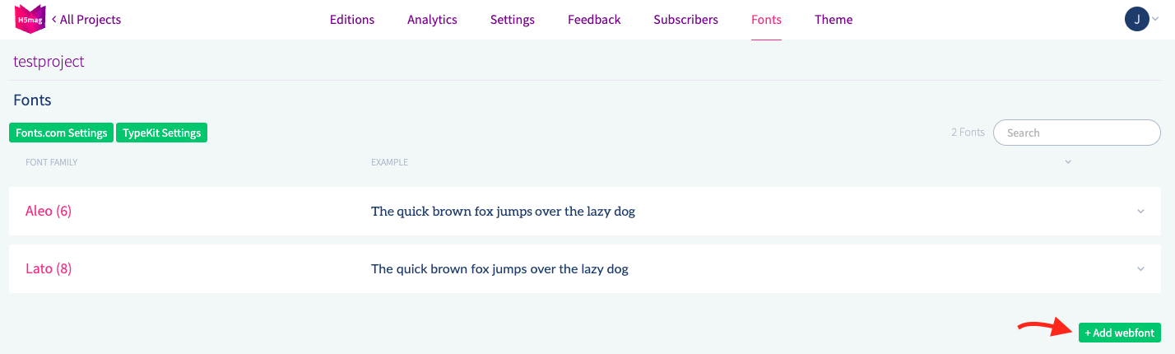The width and height of the screenshot is (1175, 354).
Task: Focus the font Search field
Action: tap(1076, 133)
